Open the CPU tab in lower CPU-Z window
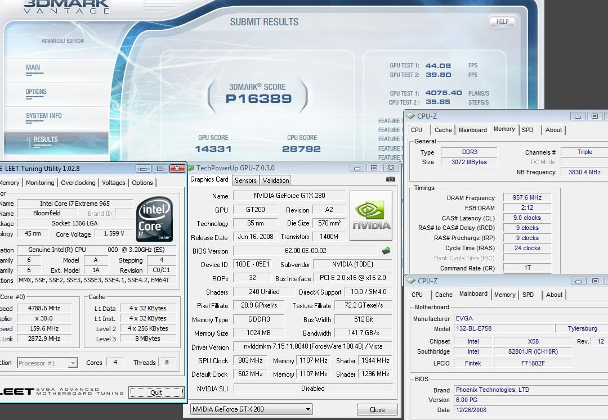Viewport: 608px width, 420px height. point(417,295)
